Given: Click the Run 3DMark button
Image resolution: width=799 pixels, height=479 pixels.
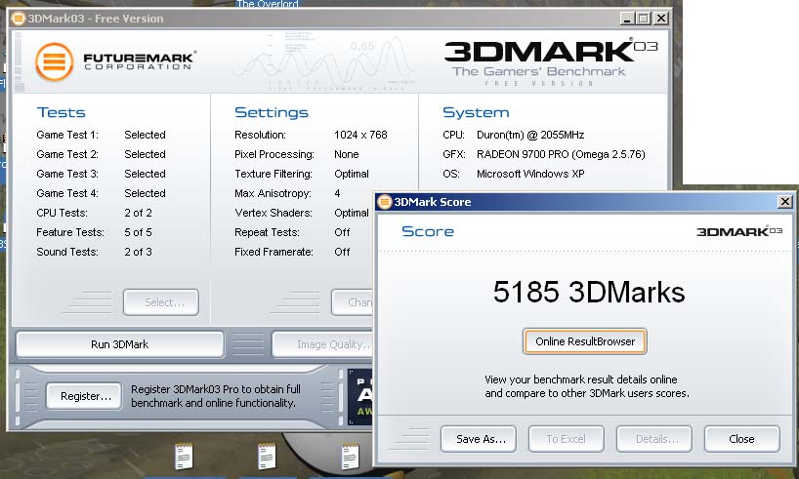Looking at the screenshot, I should click(x=120, y=344).
